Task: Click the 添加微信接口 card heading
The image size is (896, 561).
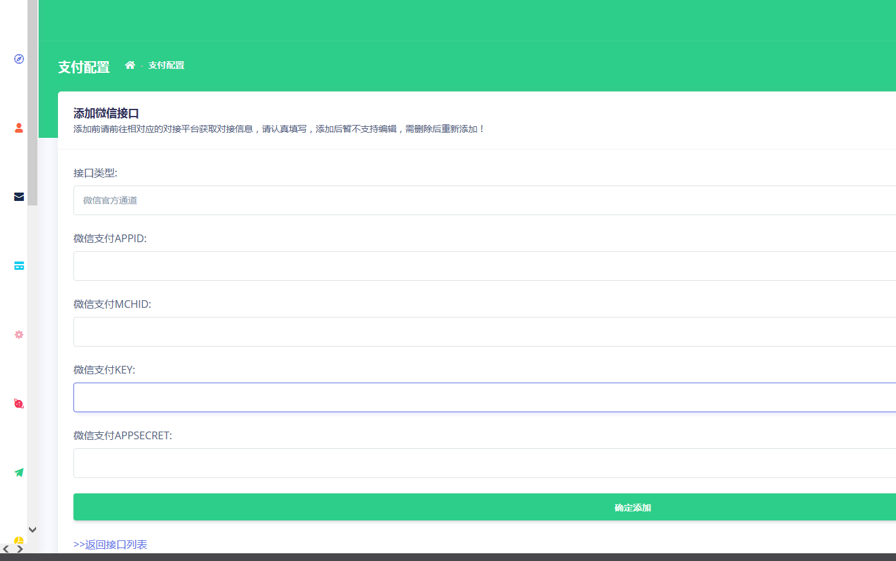Action: 106,113
